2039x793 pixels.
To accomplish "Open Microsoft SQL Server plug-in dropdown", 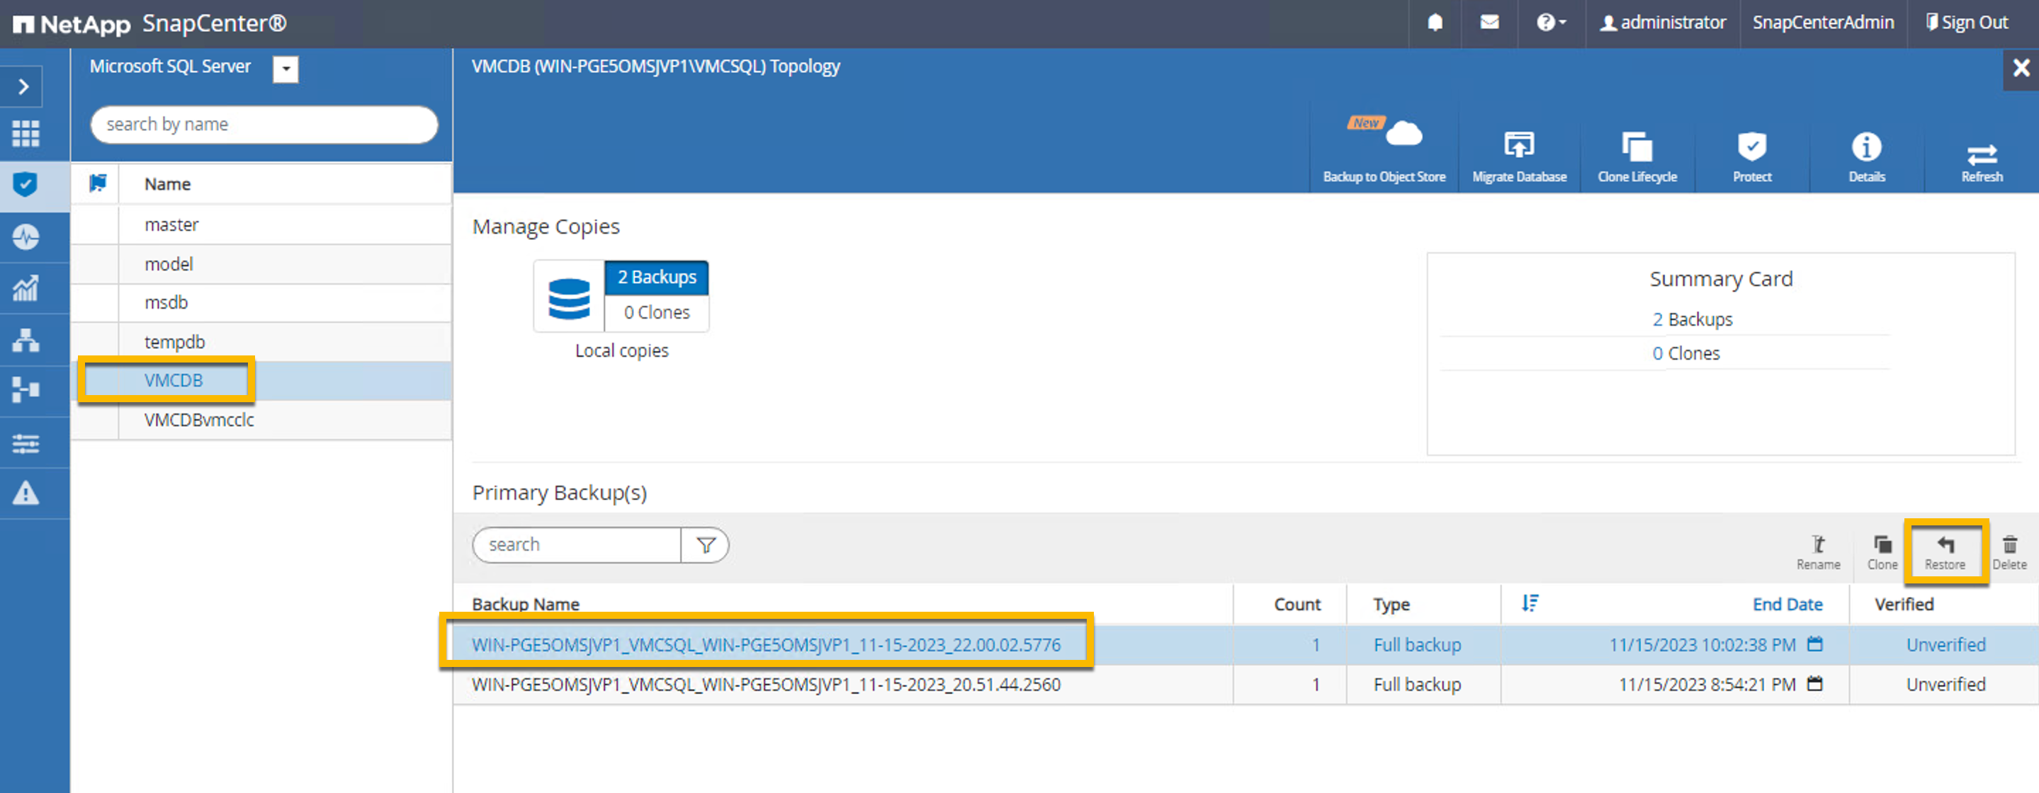I will [x=286, y=69].
